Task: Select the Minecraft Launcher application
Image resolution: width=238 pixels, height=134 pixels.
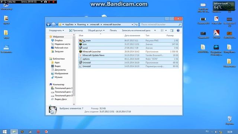Action: pyautogui.click(x=128, y=52)
